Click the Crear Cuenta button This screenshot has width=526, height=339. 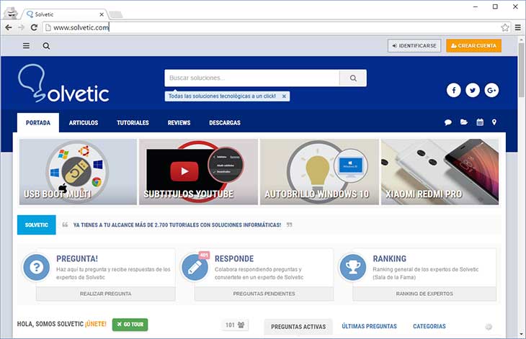[x=473, y=45]
